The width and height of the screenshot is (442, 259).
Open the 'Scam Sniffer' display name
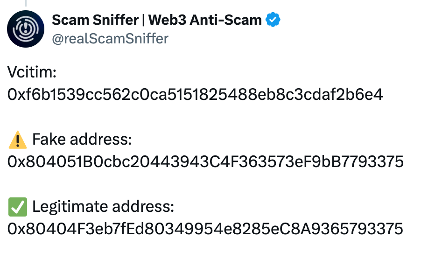coord(95,20)
